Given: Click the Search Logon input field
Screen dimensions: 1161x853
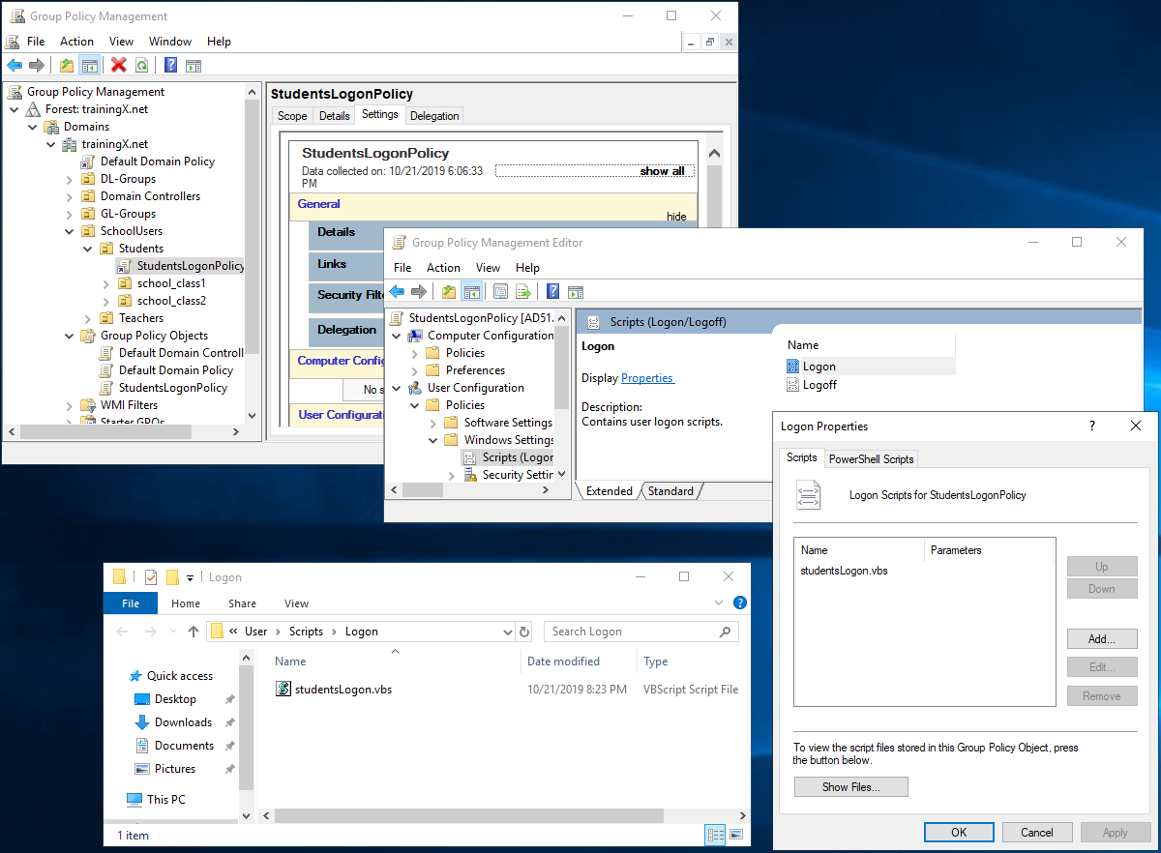Looking at the screenshot, I should tap(632, 632).
